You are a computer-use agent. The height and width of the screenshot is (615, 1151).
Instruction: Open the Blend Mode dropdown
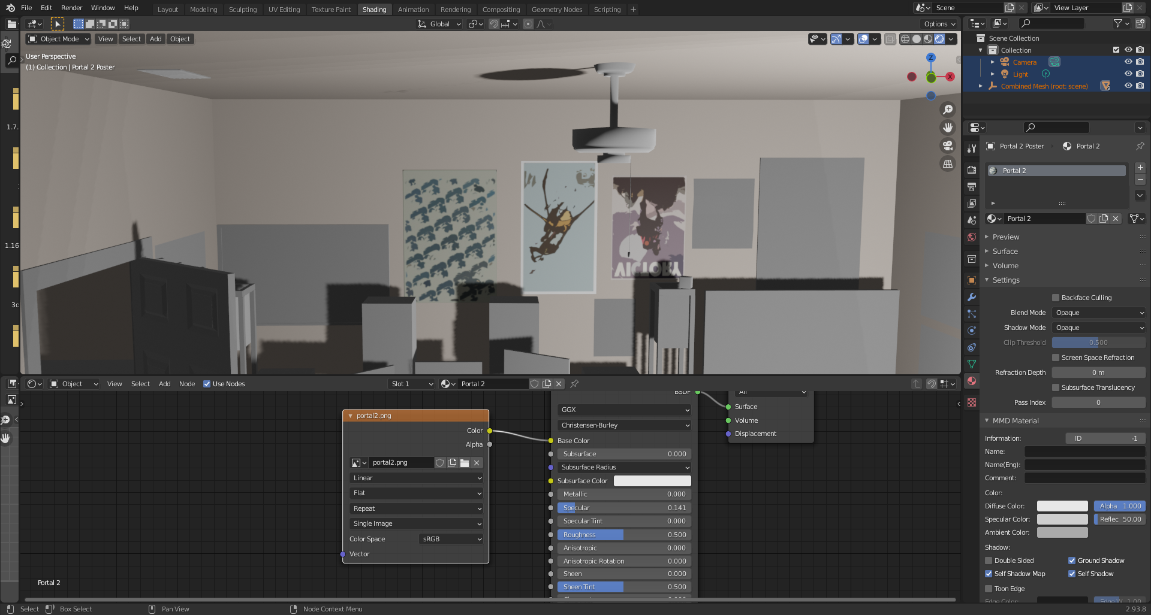(x=1098, y=312)
